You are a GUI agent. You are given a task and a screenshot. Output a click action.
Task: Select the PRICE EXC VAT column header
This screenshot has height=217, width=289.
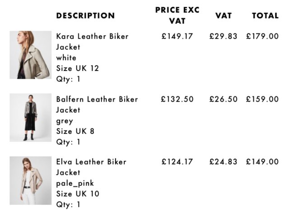click(177, 15)
